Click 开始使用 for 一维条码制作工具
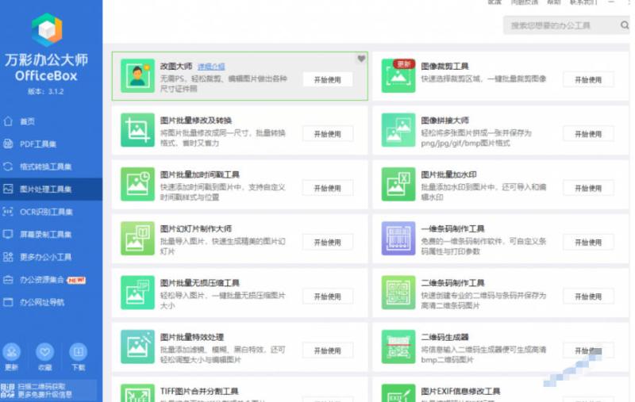Image resolution: width=635 pixels, height=402 pixels. pos(588,243)
